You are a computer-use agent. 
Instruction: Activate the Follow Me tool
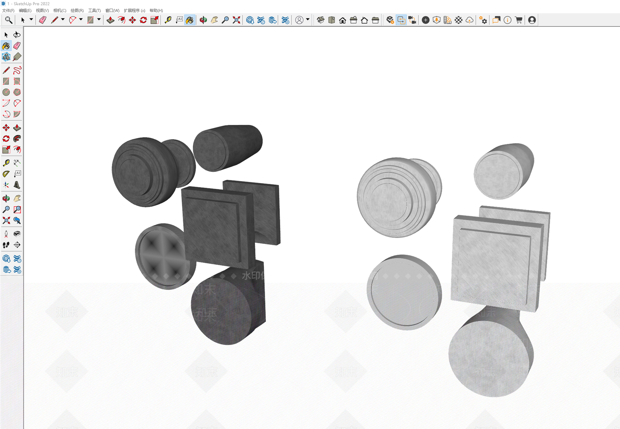click(x=17, y=138)
